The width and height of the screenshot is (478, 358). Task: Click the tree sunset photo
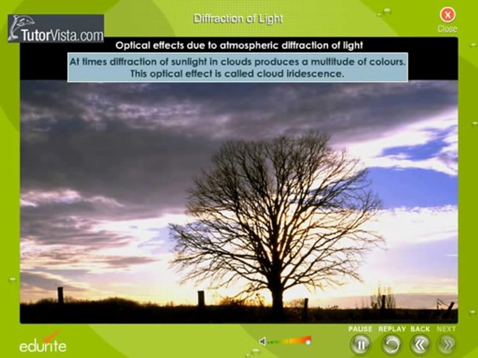coord(239,201)
